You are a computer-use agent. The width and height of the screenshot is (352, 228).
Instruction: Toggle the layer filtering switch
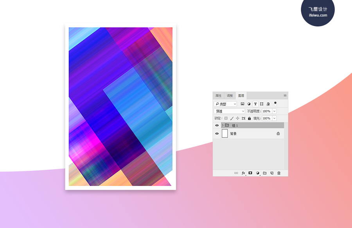click(x=275, y=104)
